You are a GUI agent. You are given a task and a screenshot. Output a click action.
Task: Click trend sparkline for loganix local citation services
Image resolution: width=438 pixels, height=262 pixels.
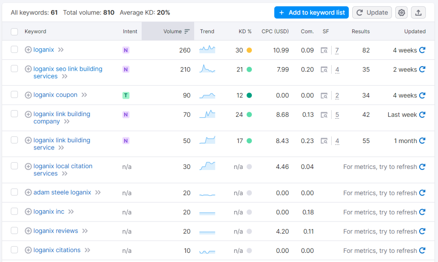[x=207, y=166]
